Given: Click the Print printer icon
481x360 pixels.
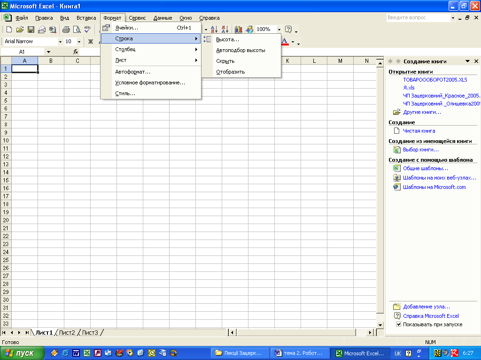Looking at the screenshot, I should (66, 30).
